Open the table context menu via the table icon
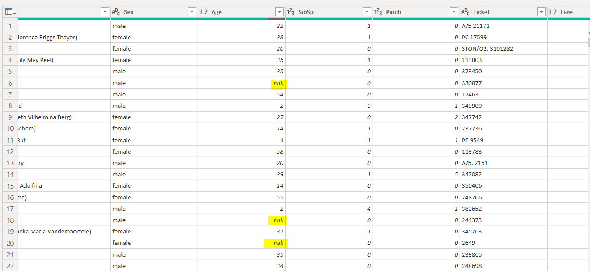Viewport: 590px width, 271px height. tap(8, 10)
